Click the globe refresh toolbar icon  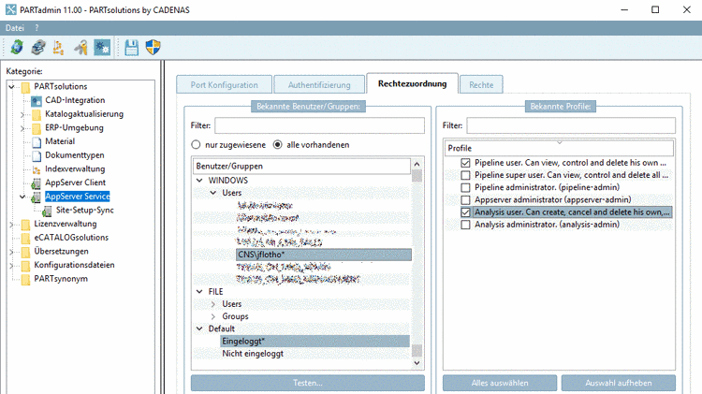tap(17, 47)
